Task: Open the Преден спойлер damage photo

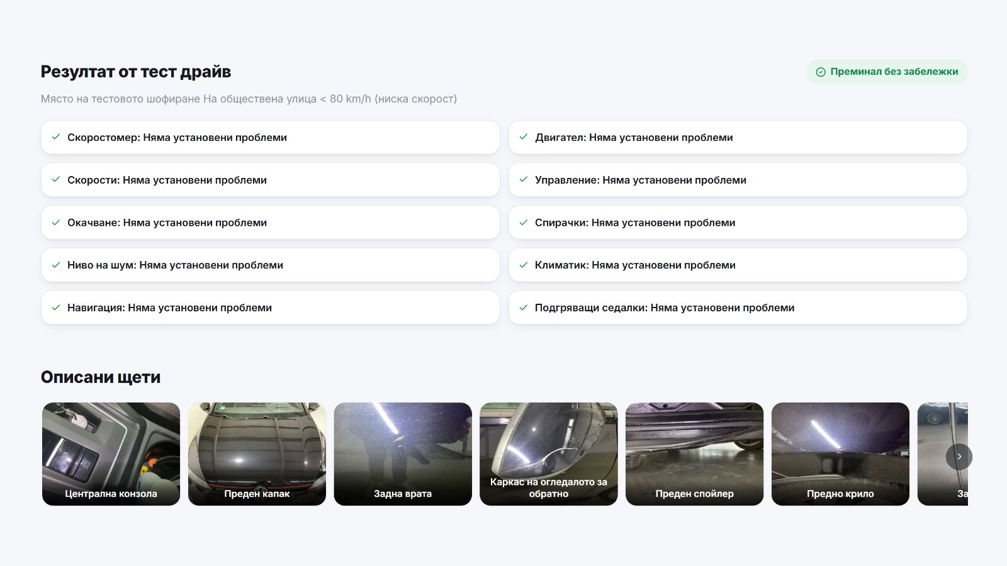Action: 694,454
